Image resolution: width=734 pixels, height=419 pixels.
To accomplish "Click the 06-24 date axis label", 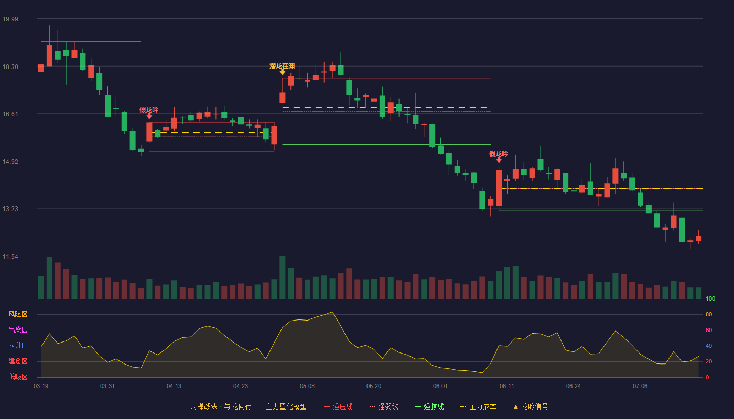I will click(574, 386).
